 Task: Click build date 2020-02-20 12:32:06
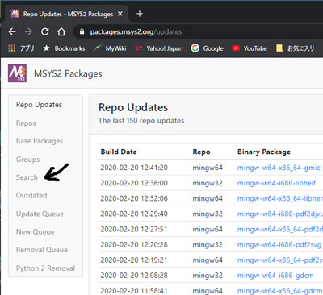pyautogui.click(x=134, y=198)
